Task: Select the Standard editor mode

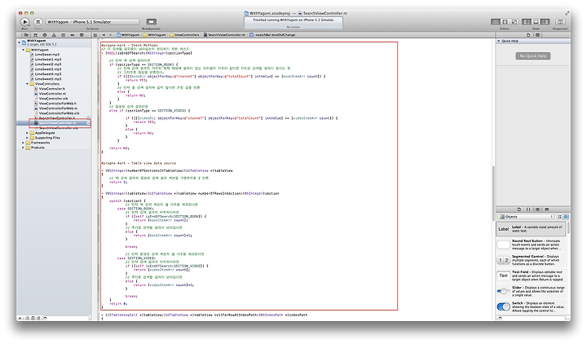Action: click(x=496, y=22)
